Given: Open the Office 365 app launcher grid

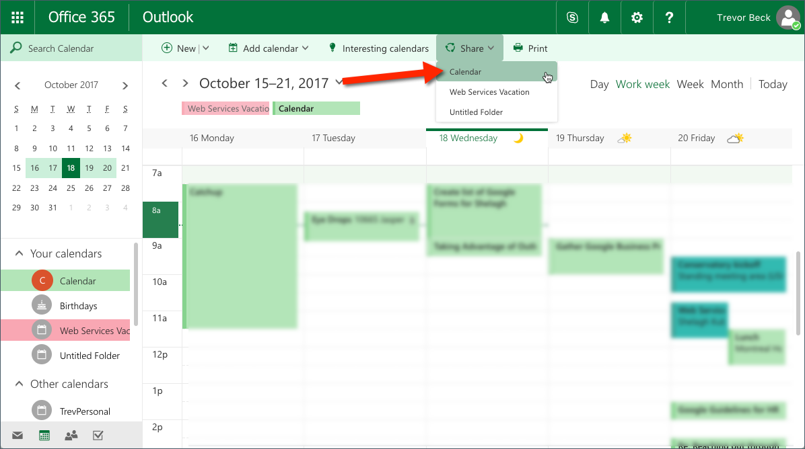Looking at the screenshot, I should click(x=17, y=17).
